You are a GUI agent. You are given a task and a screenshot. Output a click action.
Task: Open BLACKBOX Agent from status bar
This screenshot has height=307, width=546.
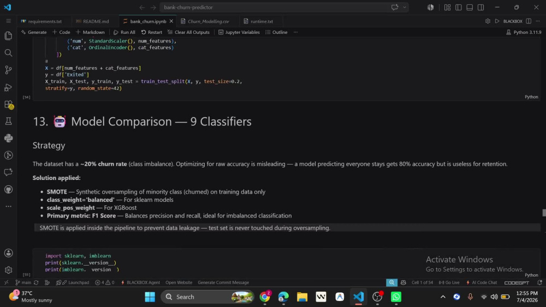tap(140, 282)
